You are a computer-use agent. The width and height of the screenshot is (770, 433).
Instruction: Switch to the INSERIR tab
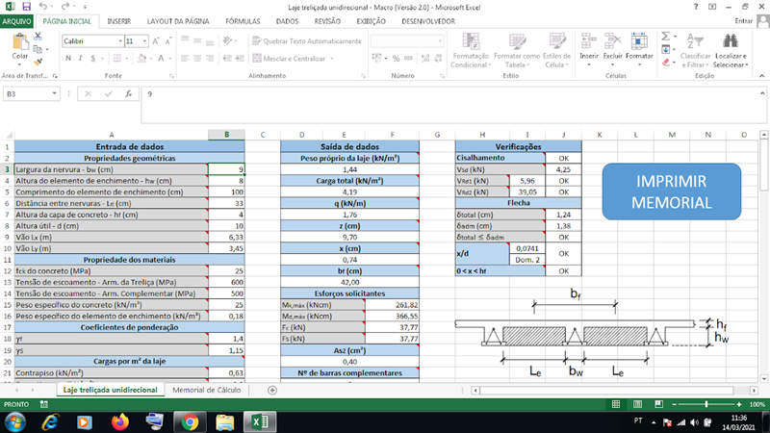click(x=118, y=21)
